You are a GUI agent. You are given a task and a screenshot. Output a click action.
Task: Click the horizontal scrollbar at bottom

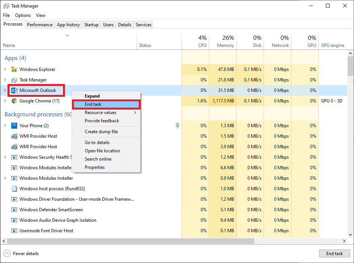pyautogui.click(x=131, y=241)
